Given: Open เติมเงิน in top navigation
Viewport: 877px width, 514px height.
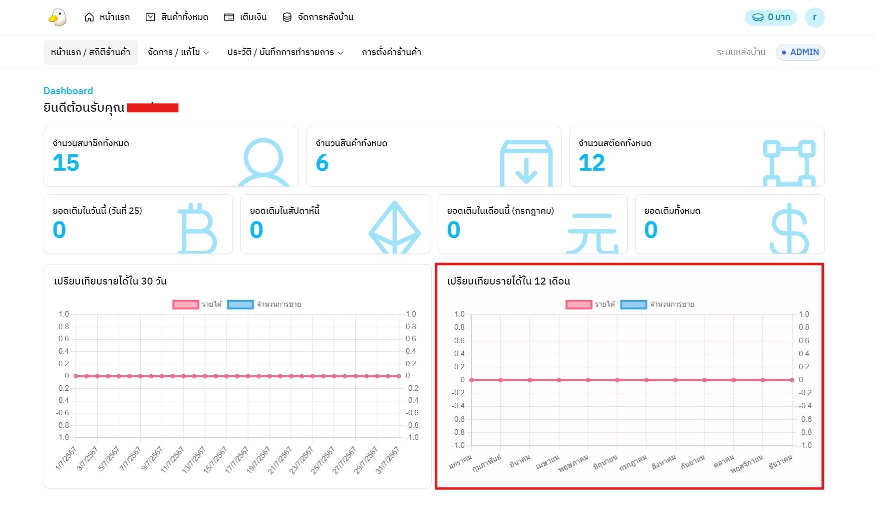Looking at the screenshot, I should pyautogui.click(x=245, y=17).
